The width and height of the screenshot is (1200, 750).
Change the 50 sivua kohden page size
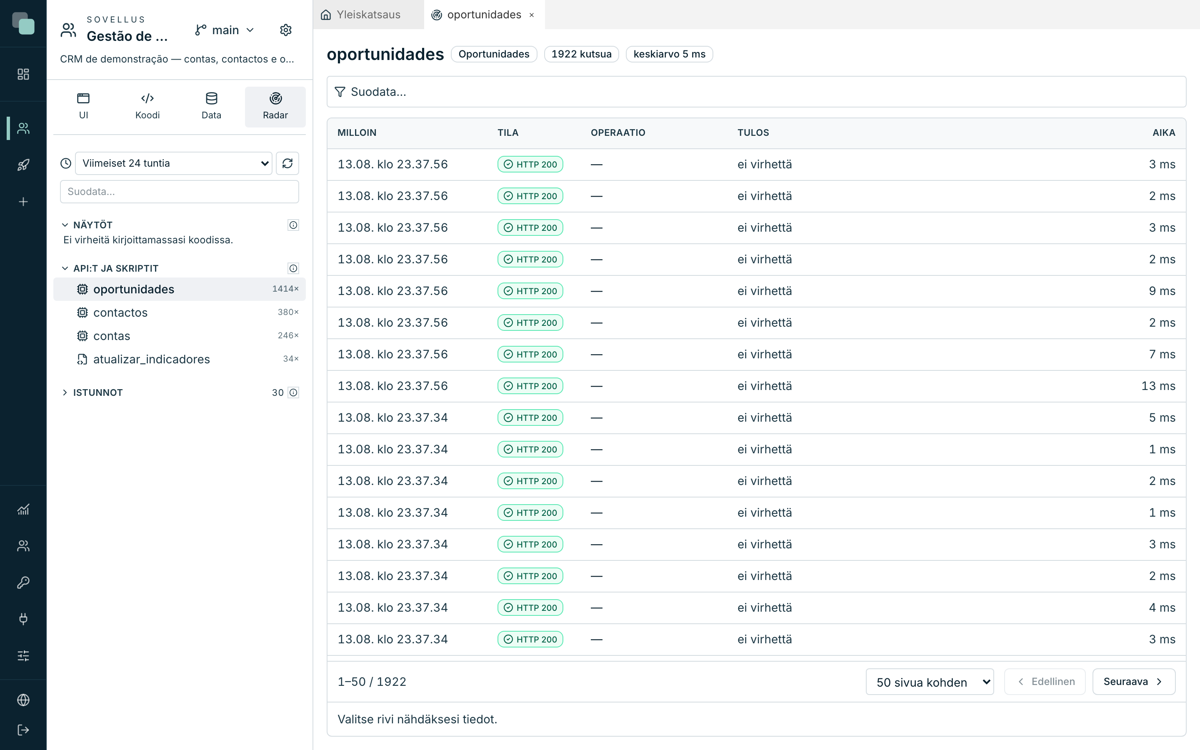coord(930,682)
